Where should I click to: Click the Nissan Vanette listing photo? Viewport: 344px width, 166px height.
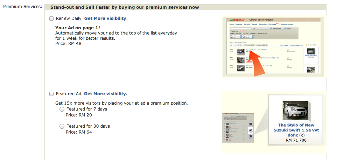click(241, 68)
